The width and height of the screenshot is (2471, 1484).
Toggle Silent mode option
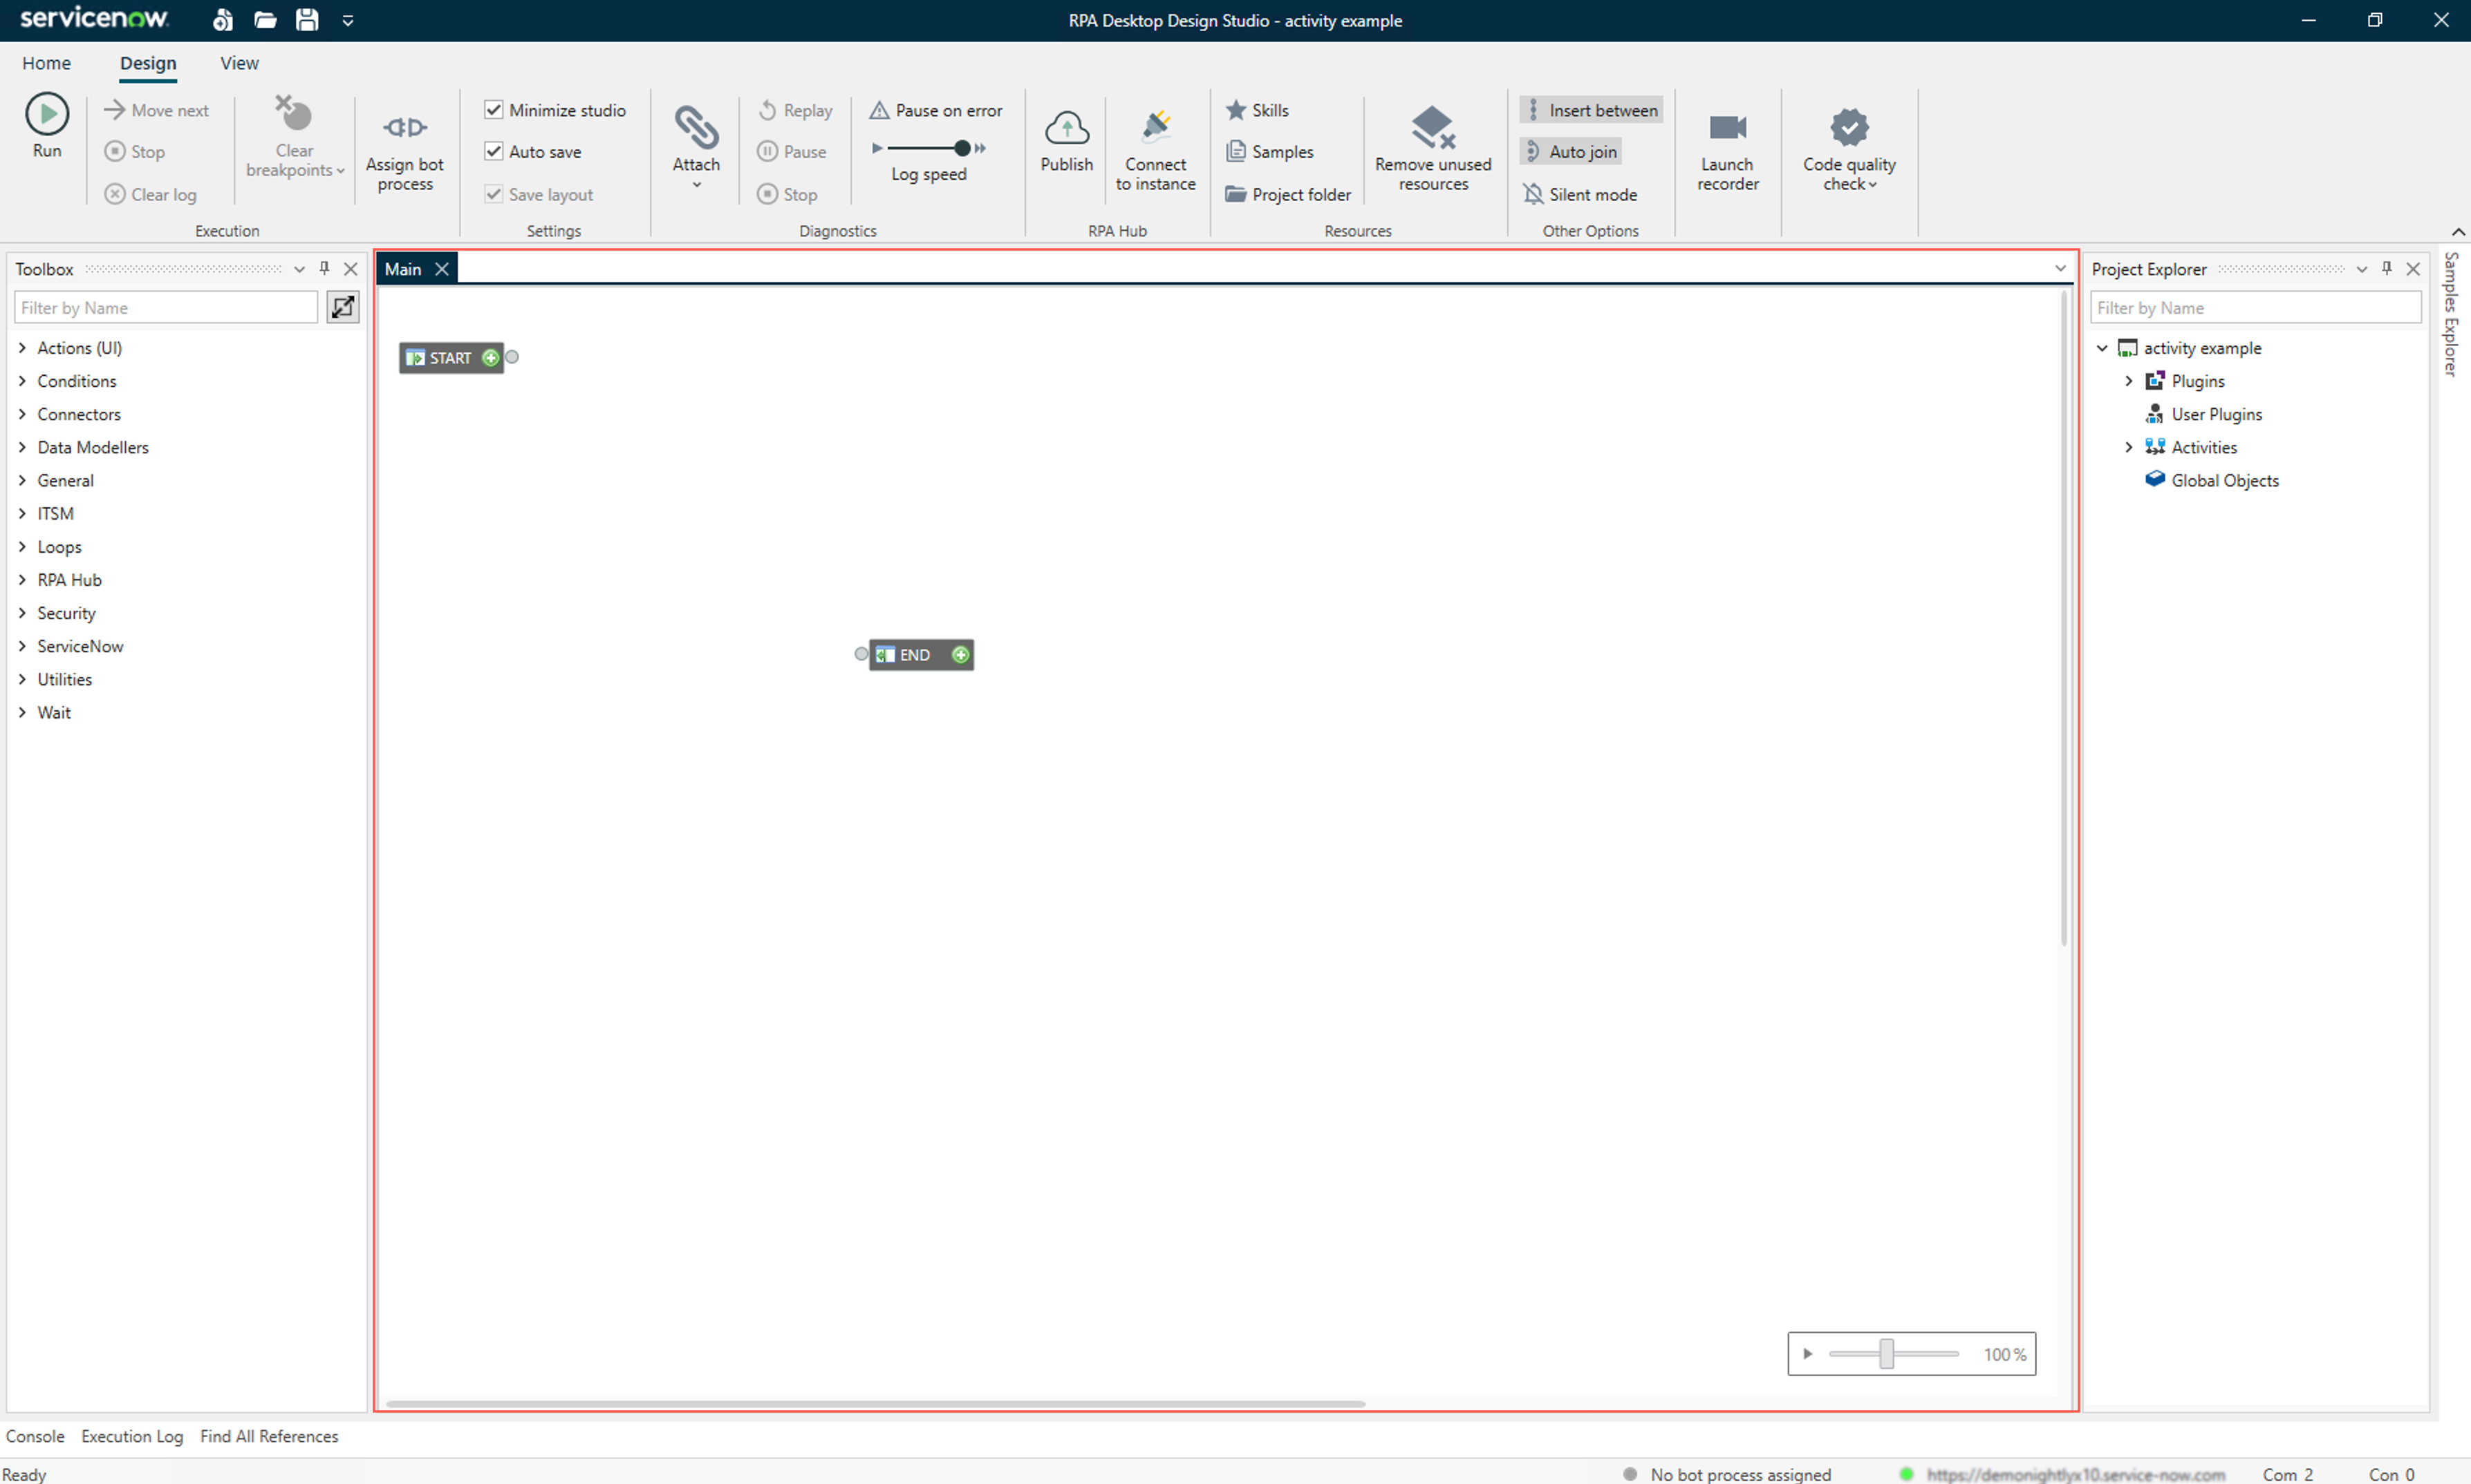(1580, 194)
